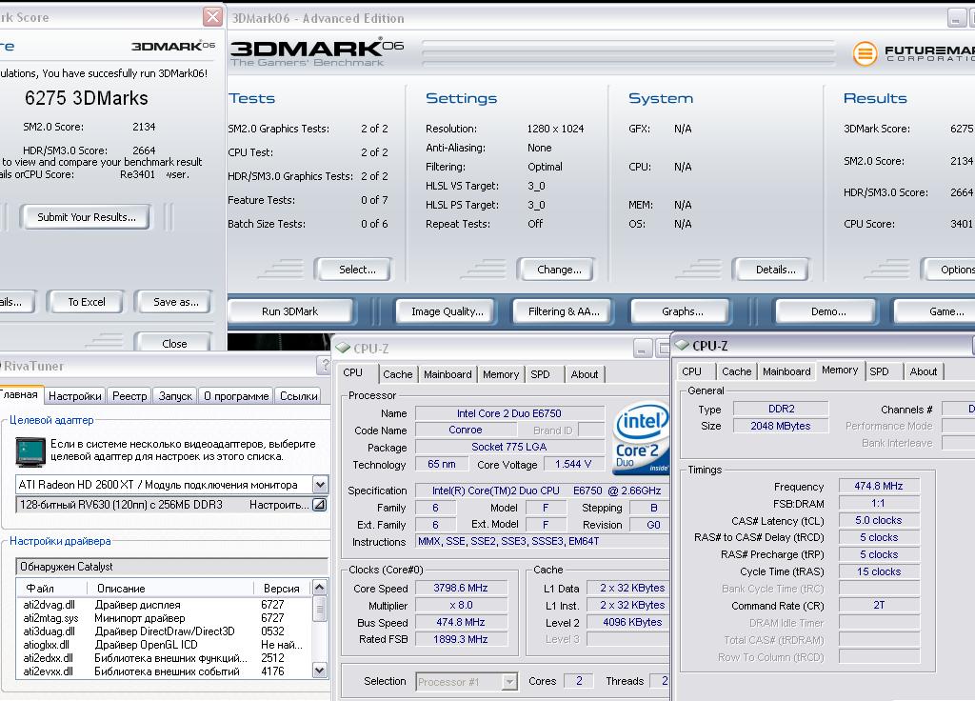Click the Intel Core 2 Duo E6750 name field
Screen dimensions: 975x701
tap(509, 413)
